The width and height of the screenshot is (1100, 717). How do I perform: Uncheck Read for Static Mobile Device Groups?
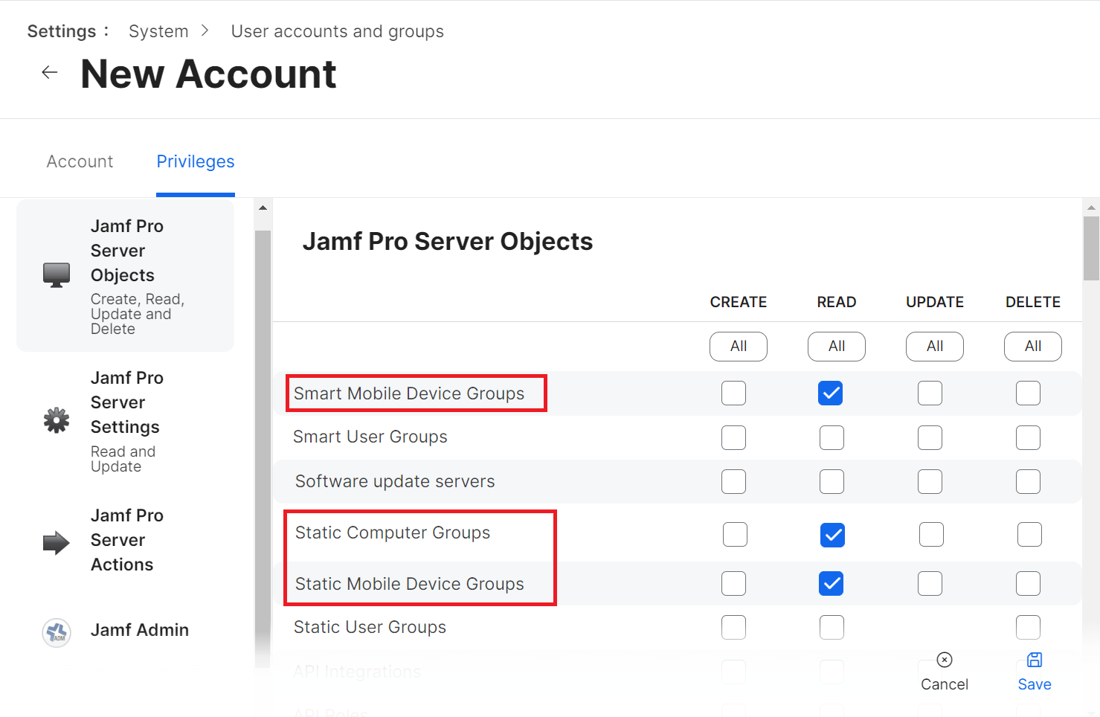(x=831, y=584)
